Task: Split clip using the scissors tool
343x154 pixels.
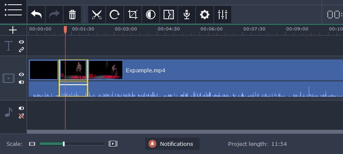Action: click(97, 15)
